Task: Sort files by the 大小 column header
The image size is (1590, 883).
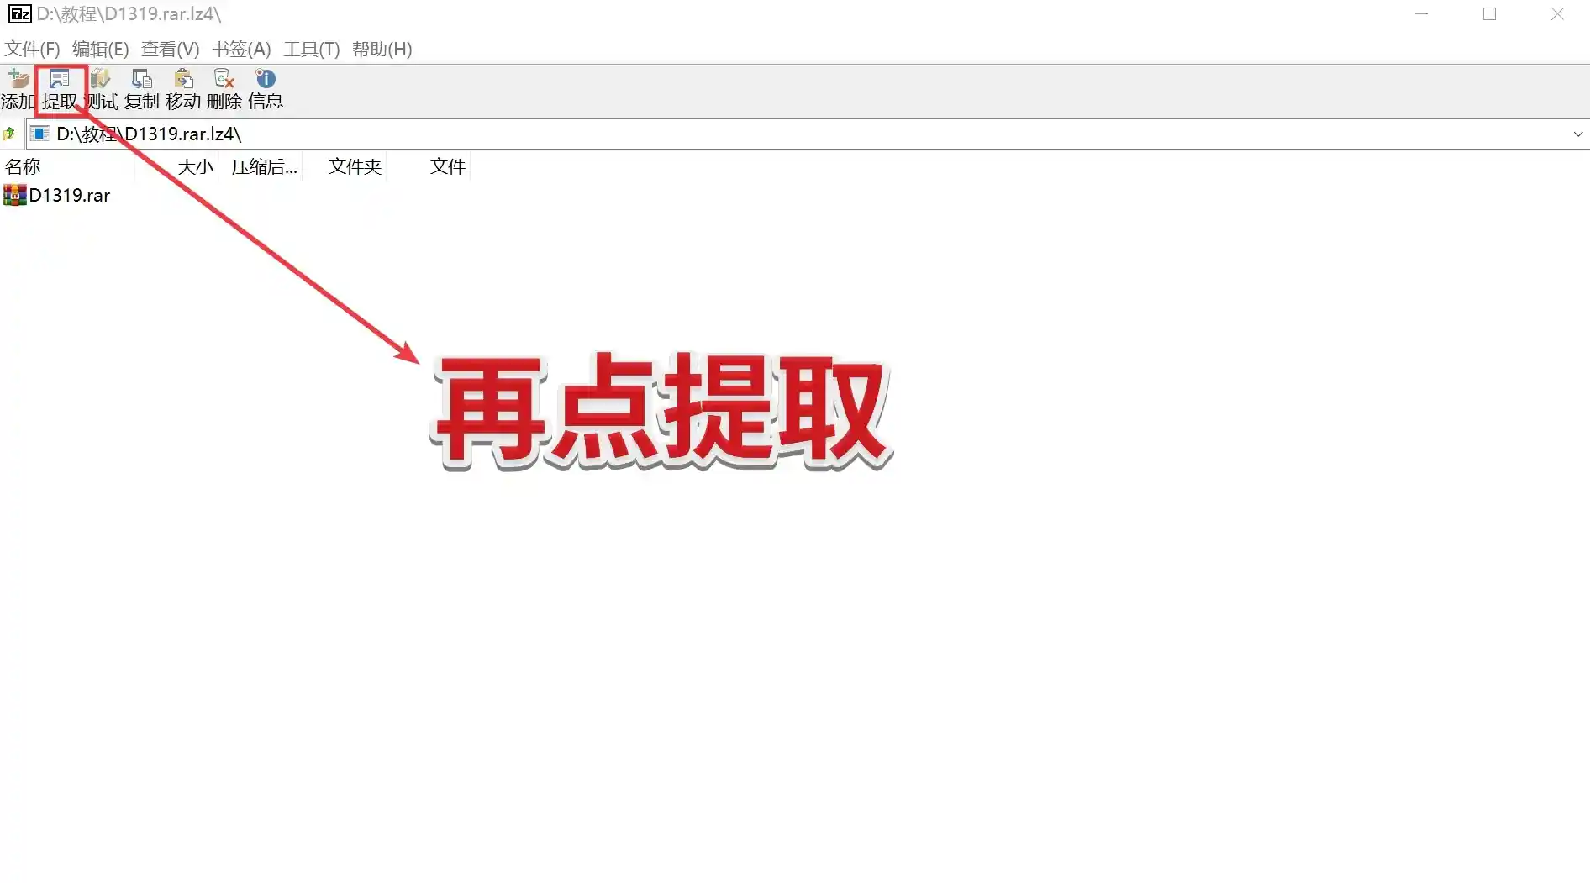Action: (x=194, y=166)
